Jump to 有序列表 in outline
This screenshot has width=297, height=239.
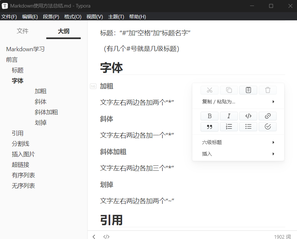[23, 175]
